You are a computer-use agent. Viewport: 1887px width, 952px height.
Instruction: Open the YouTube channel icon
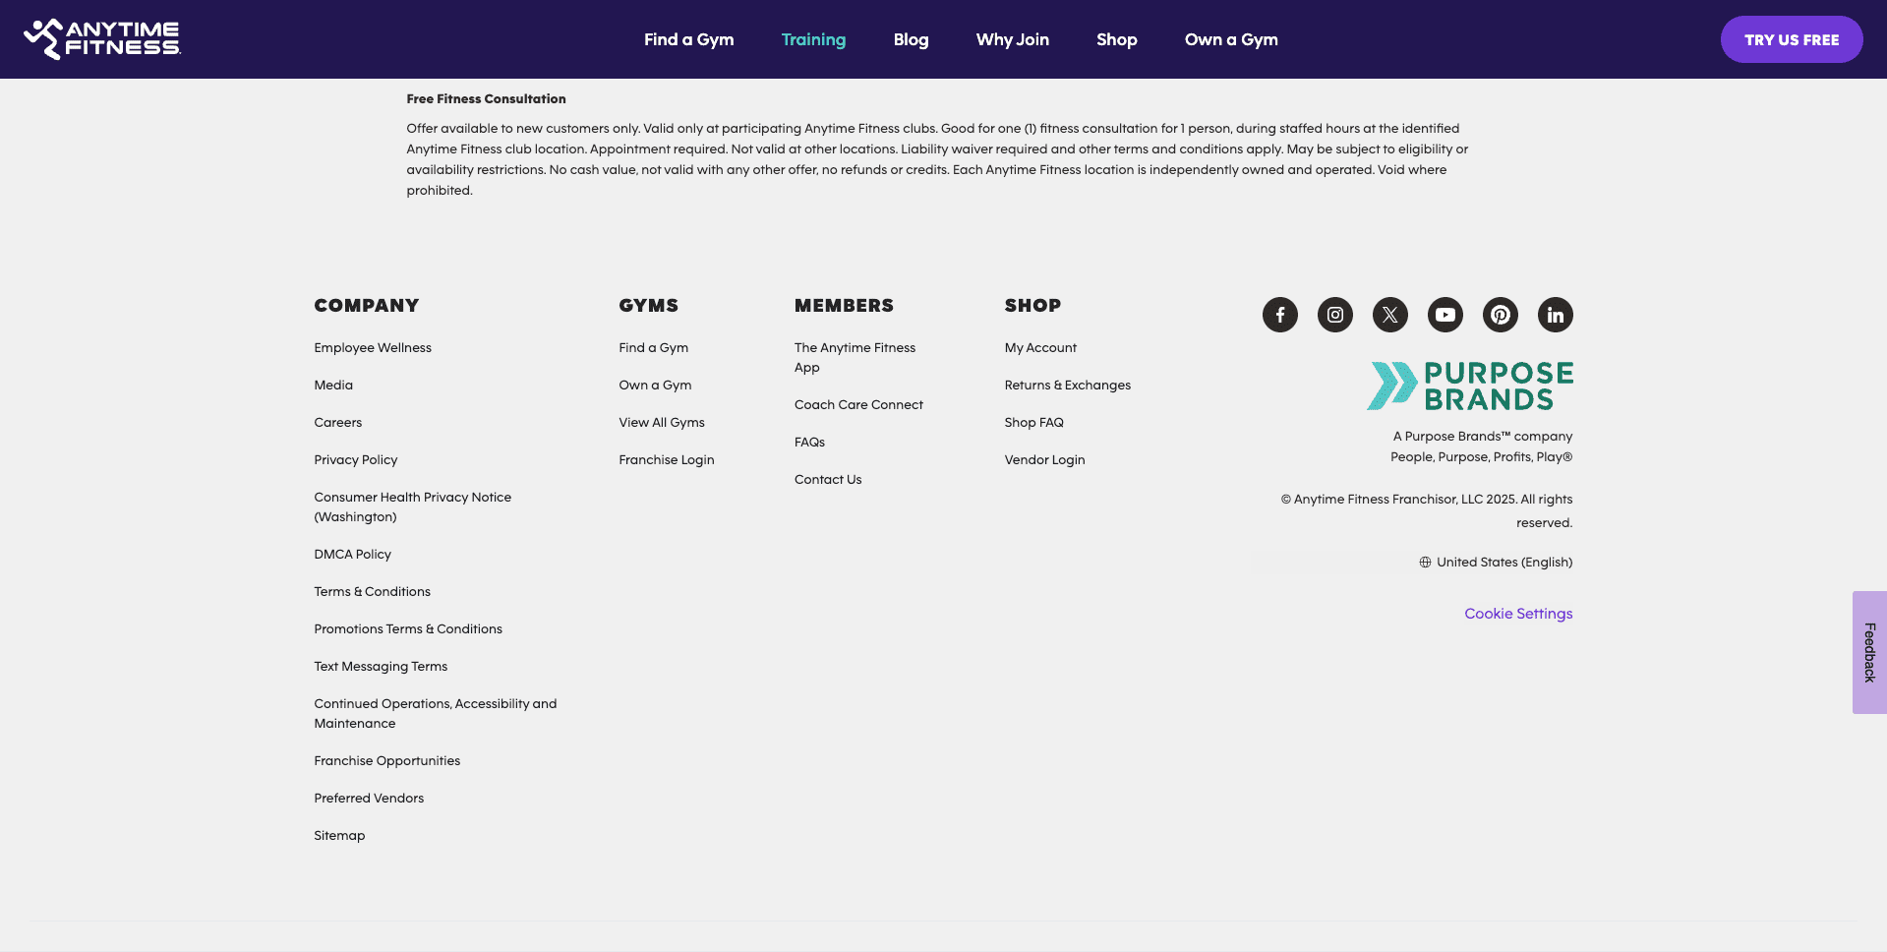pyautogui.click(x=1445, y=315)
